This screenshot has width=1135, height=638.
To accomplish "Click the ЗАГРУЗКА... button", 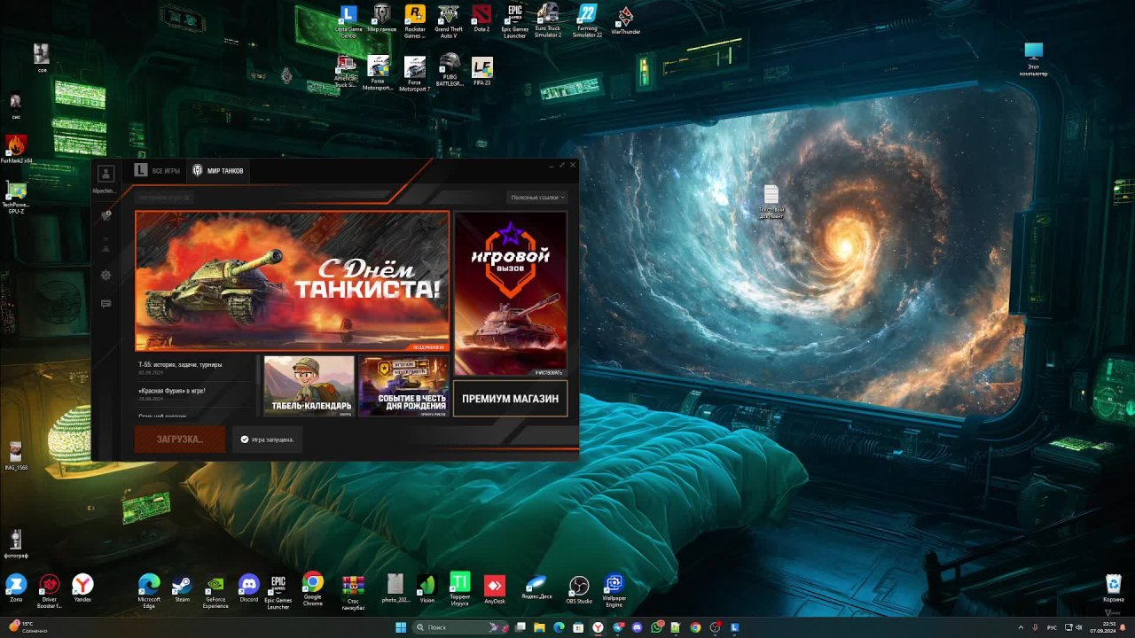I will point(180,439).
